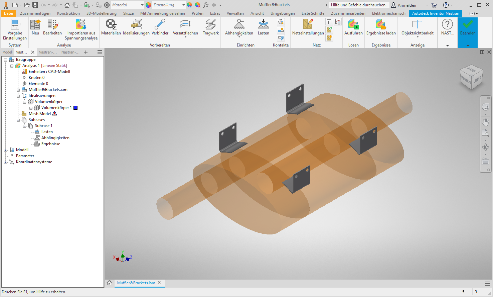Expand the Muffler&Brackets.iam tree node
Screen dimensions: 493x297
[18, 90]
